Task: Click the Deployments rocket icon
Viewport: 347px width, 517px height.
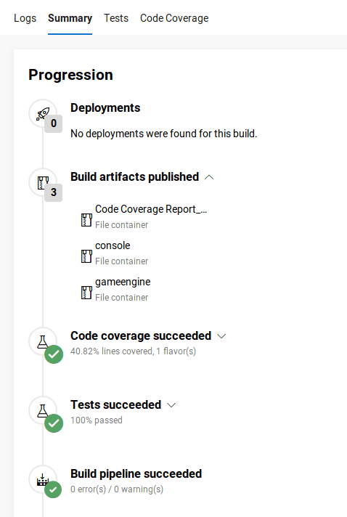Action: click(x=43, y=114)
